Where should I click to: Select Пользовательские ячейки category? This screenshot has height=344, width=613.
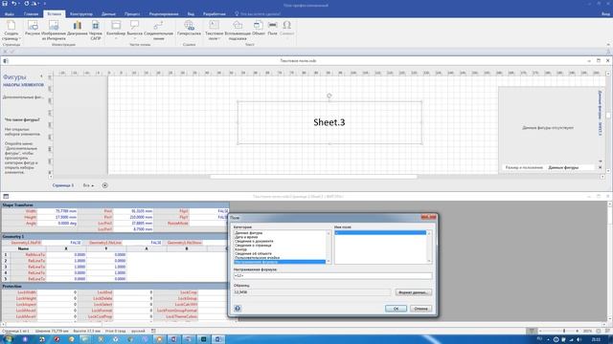point(257,258)
